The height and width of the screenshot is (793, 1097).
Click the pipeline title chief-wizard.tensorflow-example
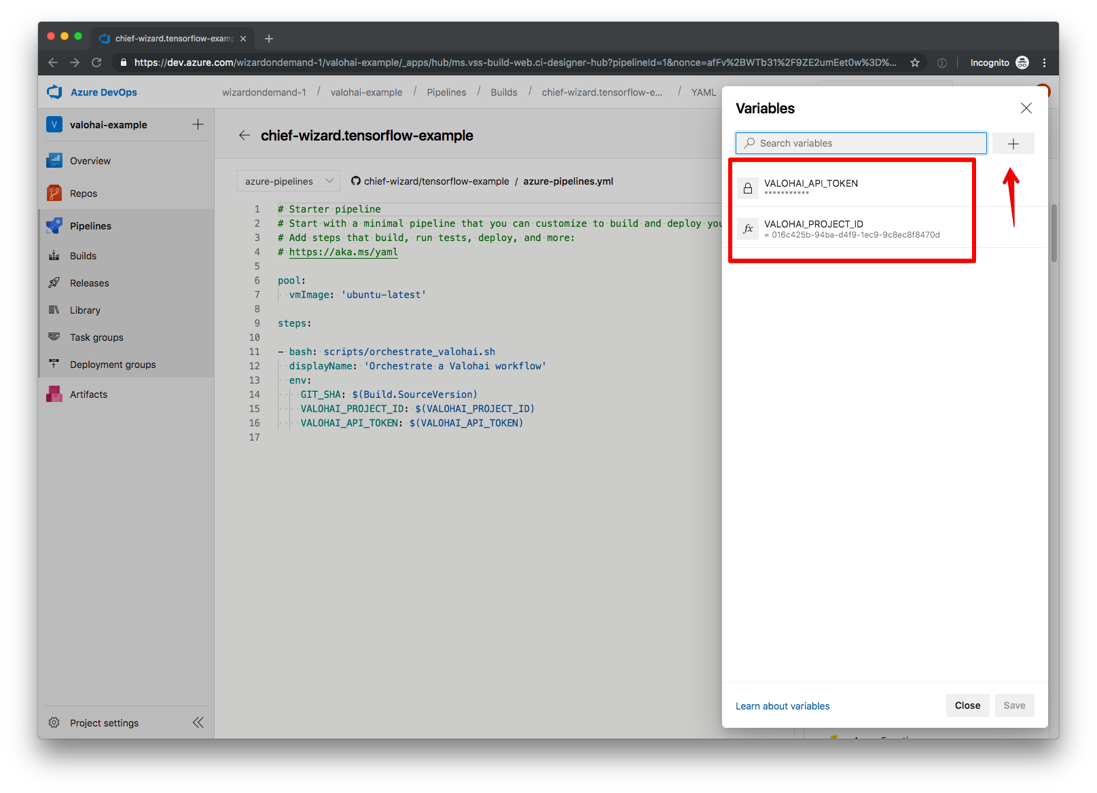tap(367, 136)
